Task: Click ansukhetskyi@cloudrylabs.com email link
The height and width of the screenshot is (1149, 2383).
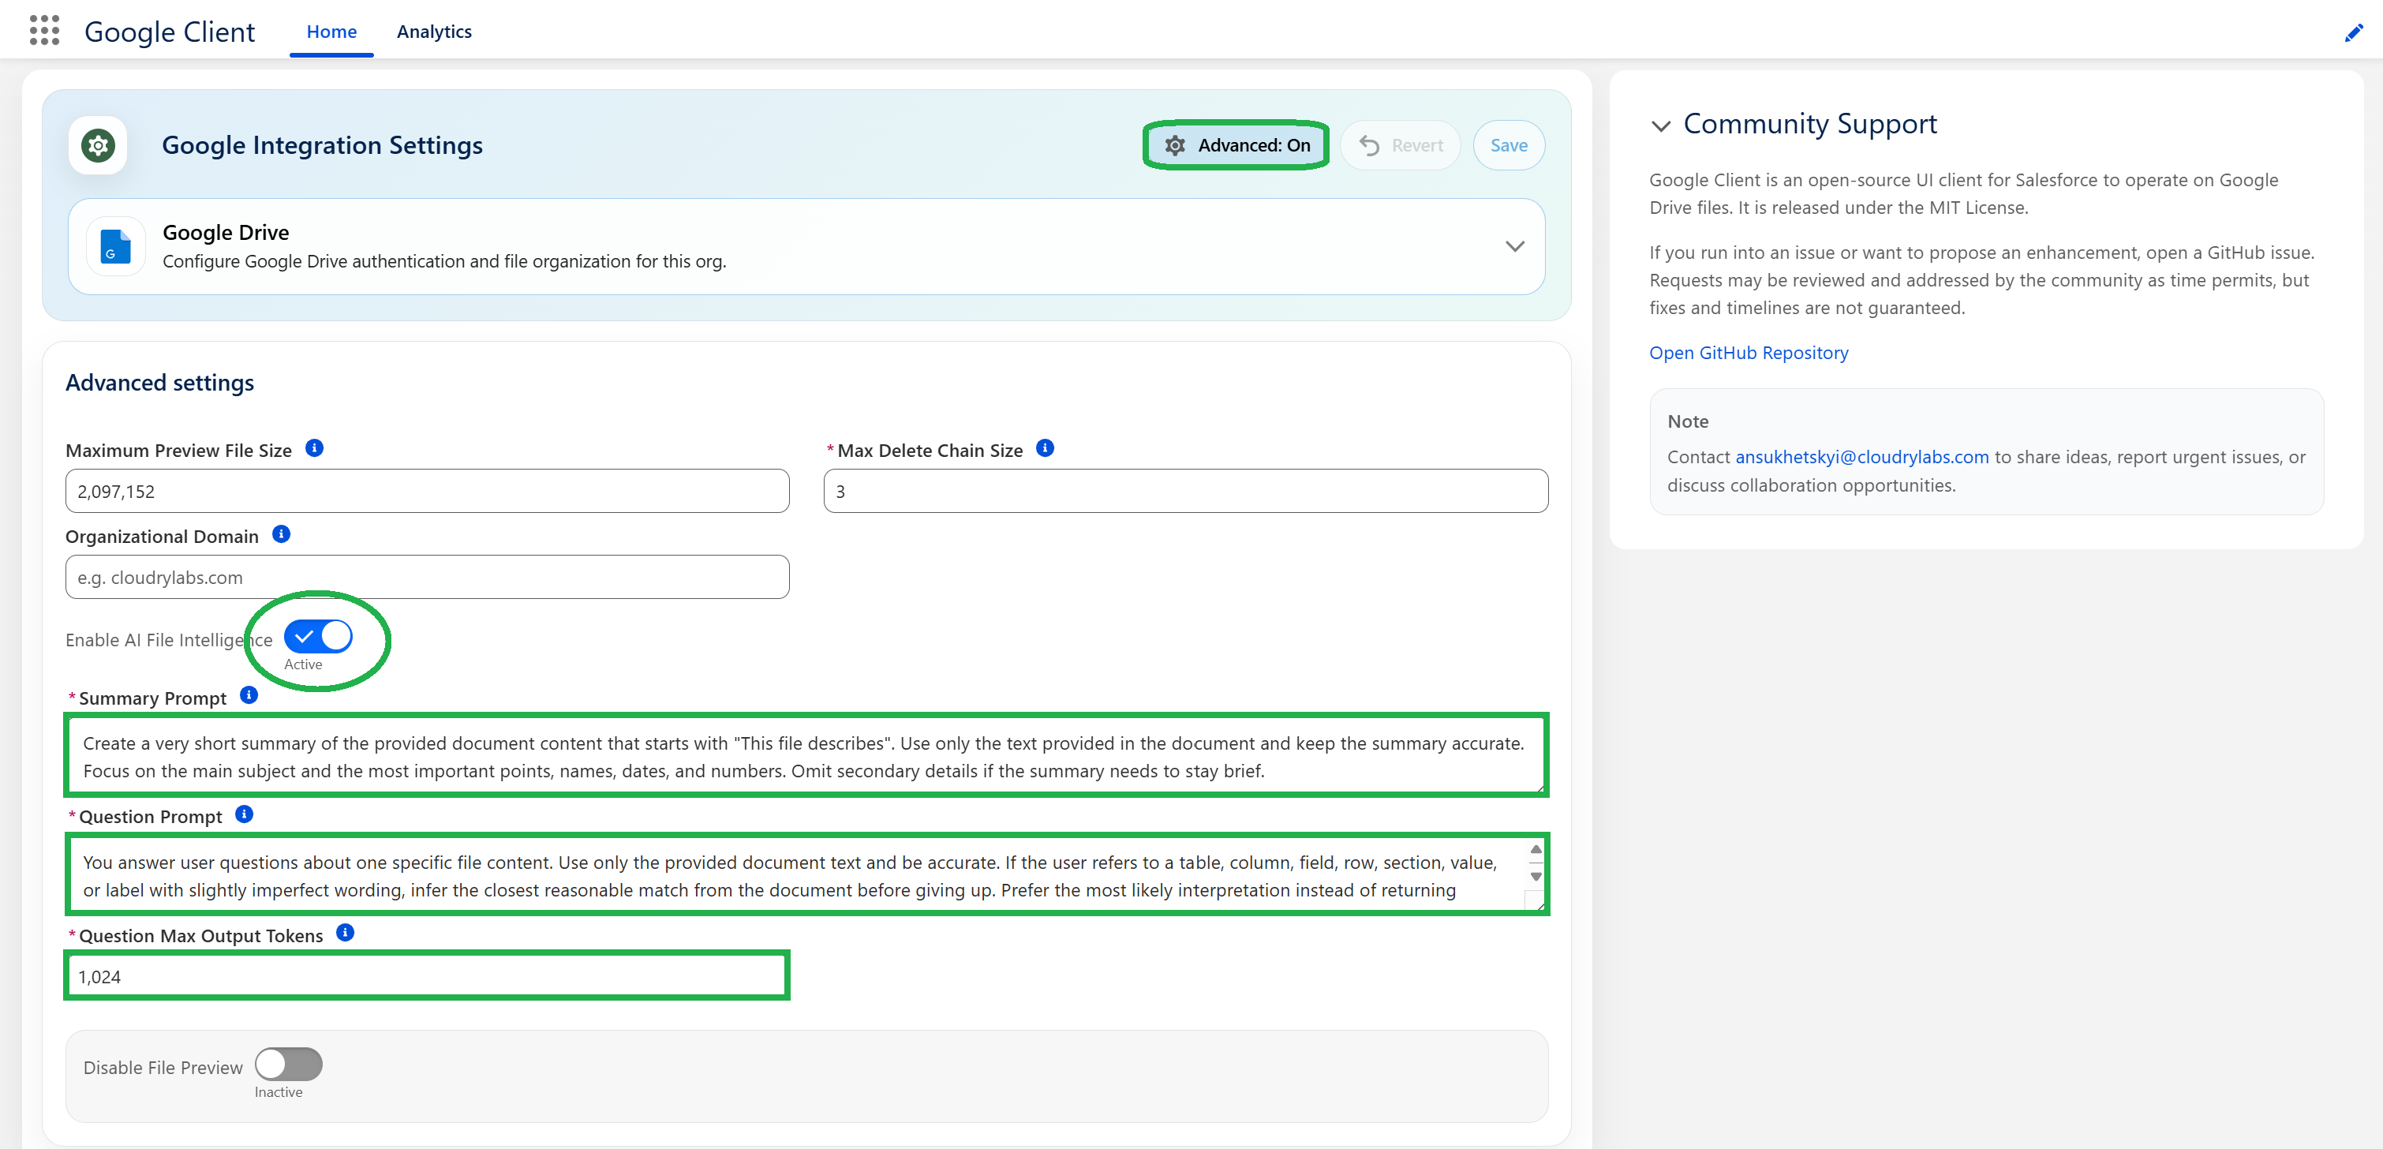Action: point(1861,457)
